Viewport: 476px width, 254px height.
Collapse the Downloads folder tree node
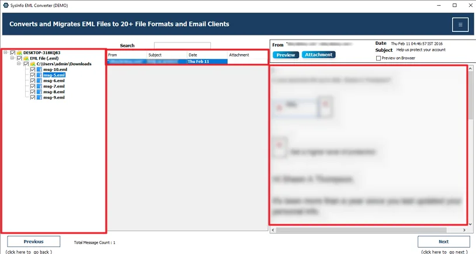tap(19, 63)
